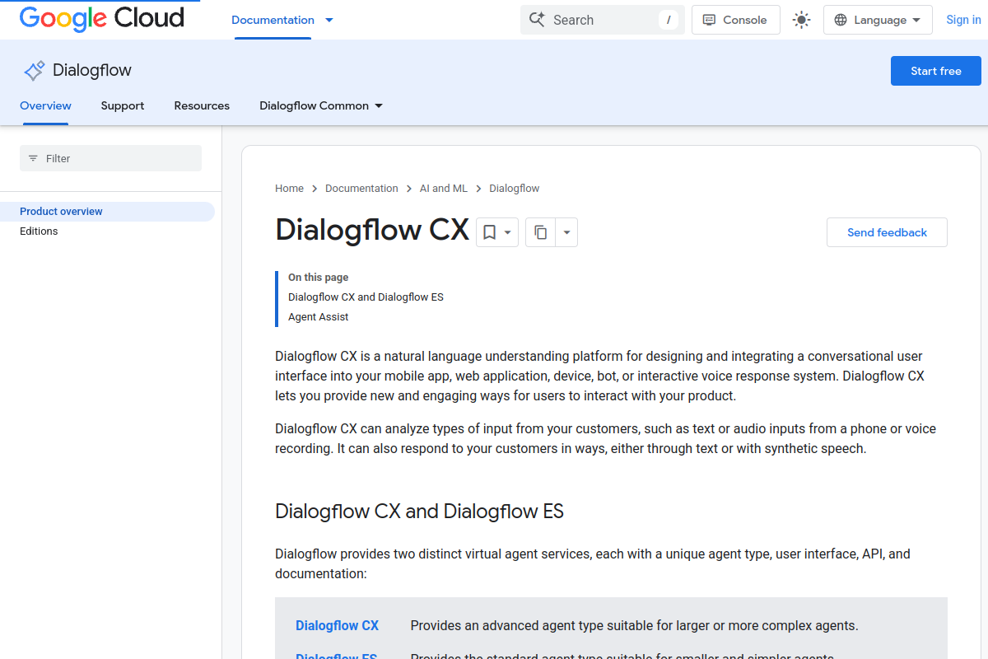
Task: Open the Dialogflow CX table link
Action: pos(337,626)
